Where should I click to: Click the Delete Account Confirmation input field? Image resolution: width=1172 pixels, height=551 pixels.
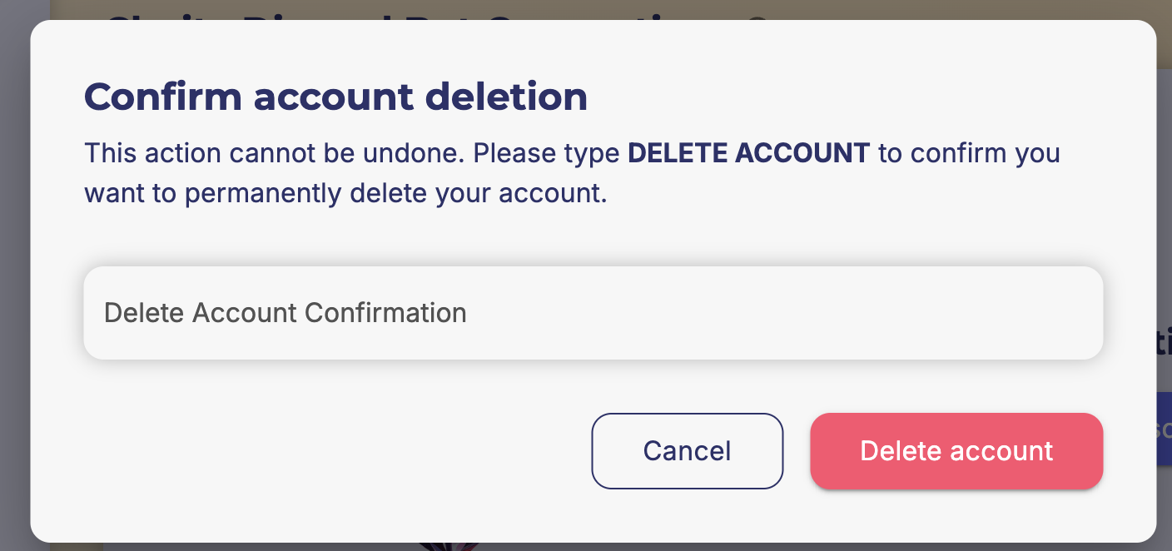pyautogui.click(x=593, y=313)
